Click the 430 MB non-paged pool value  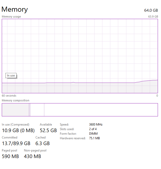click(x=32, y=156)
